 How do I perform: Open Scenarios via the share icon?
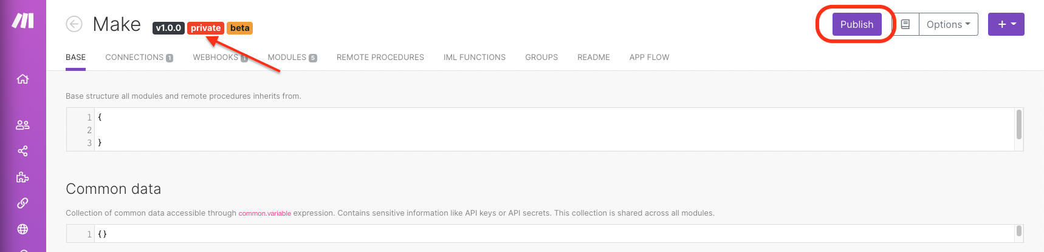23,151
